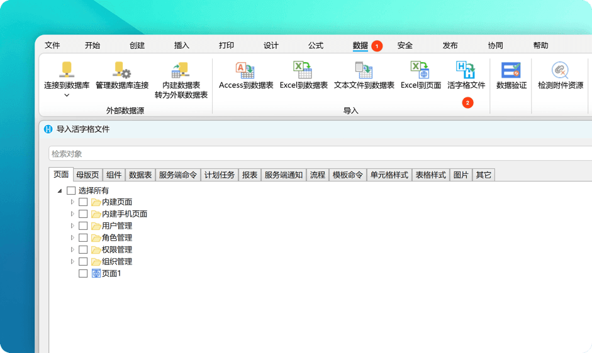Click 内建数据表转为外联数据表 icon

tap(181, 70)
